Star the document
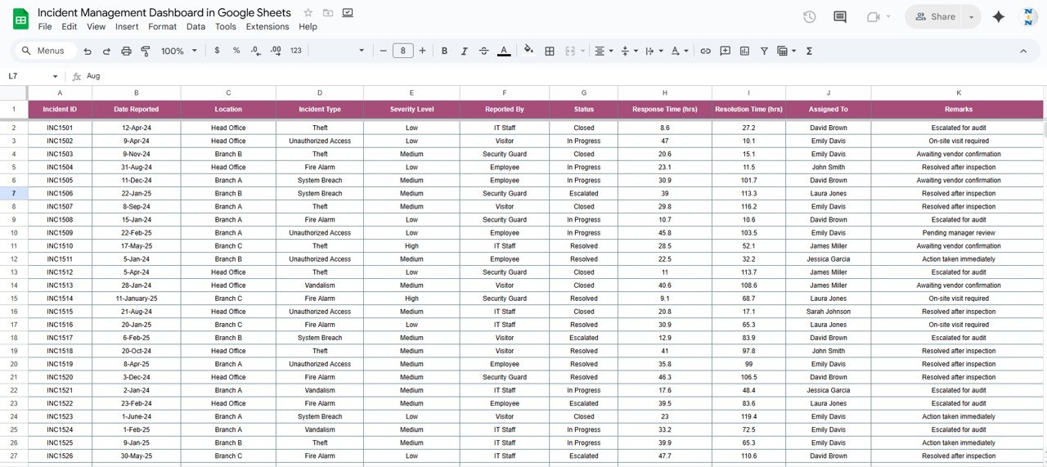This screenshot has width=1047, height=467. click(x=308, y=12)
